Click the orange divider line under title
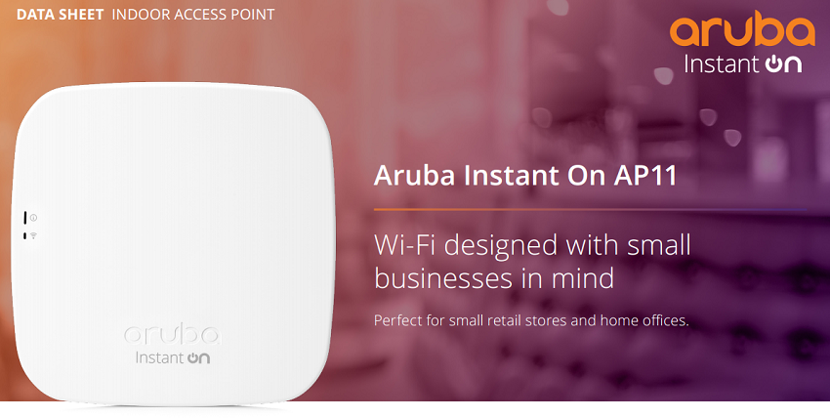This screenshot has height=418, width=830. (590, 210)
